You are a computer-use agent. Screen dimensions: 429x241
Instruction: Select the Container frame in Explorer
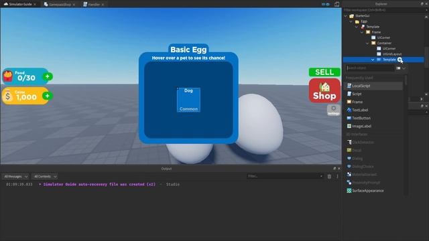[x=384, y=43]
